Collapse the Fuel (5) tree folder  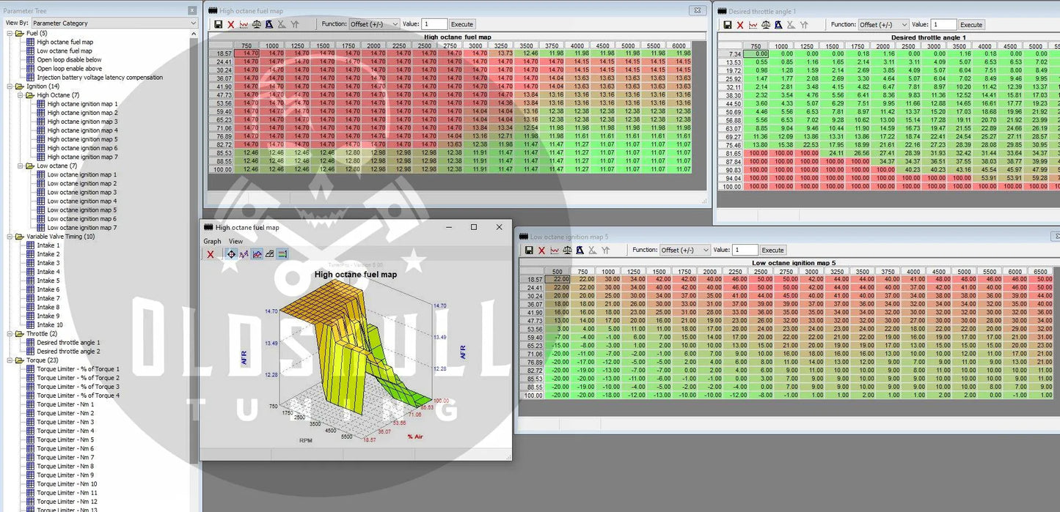10,33
